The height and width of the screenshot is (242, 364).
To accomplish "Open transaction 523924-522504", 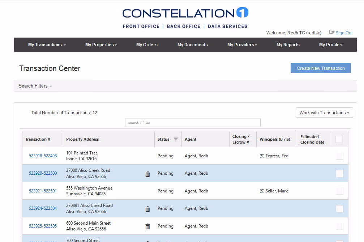I will (43, 208).
